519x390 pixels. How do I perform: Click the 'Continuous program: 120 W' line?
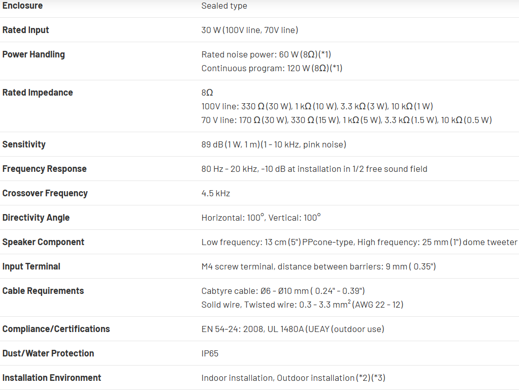tap(272, 68)
